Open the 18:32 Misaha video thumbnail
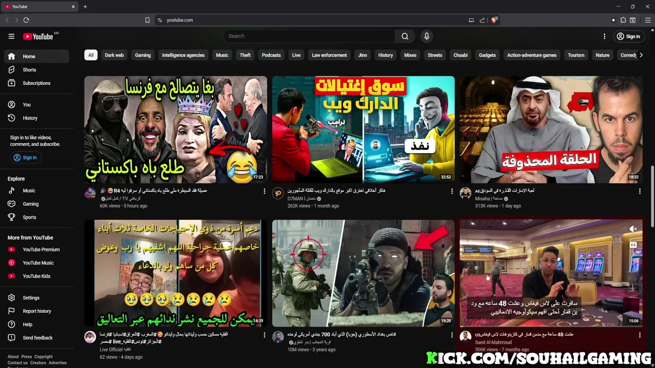Image resolution: width=655 pixels, height=368 pixels. pyautogui.click(x=551, y=129)
